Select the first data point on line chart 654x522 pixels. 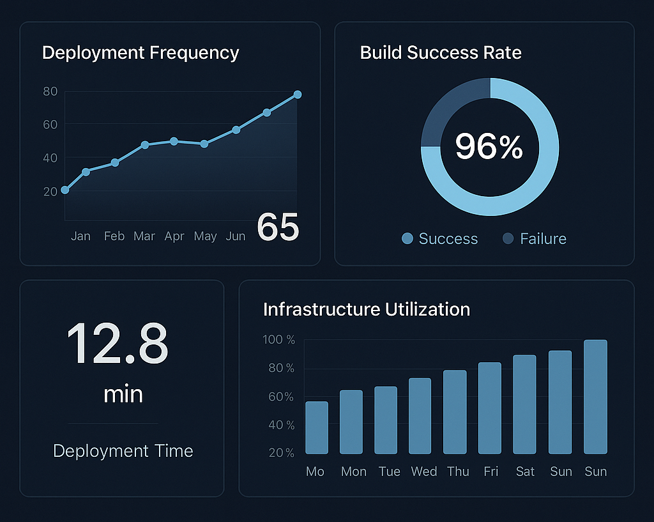[65, 190]
